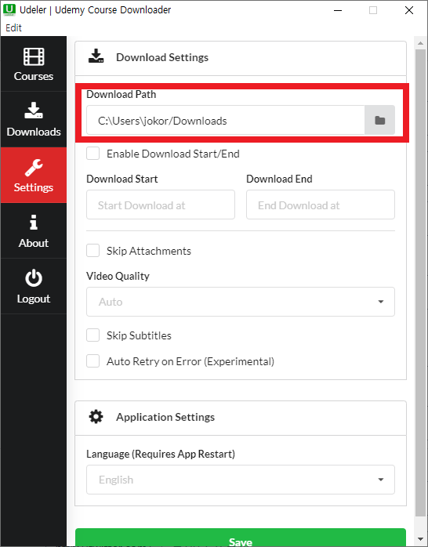Open the Courses sidebar section
This screenshot has width=428, height=547.
click(34, 63)
